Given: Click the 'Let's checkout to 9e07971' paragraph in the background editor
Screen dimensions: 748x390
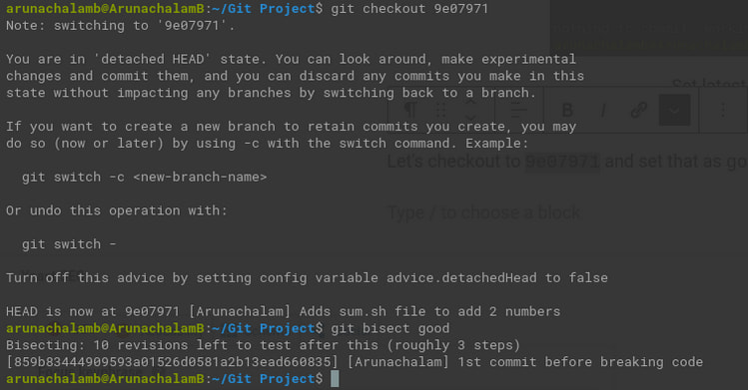Looking at the screenshot, I should [567, 162].
